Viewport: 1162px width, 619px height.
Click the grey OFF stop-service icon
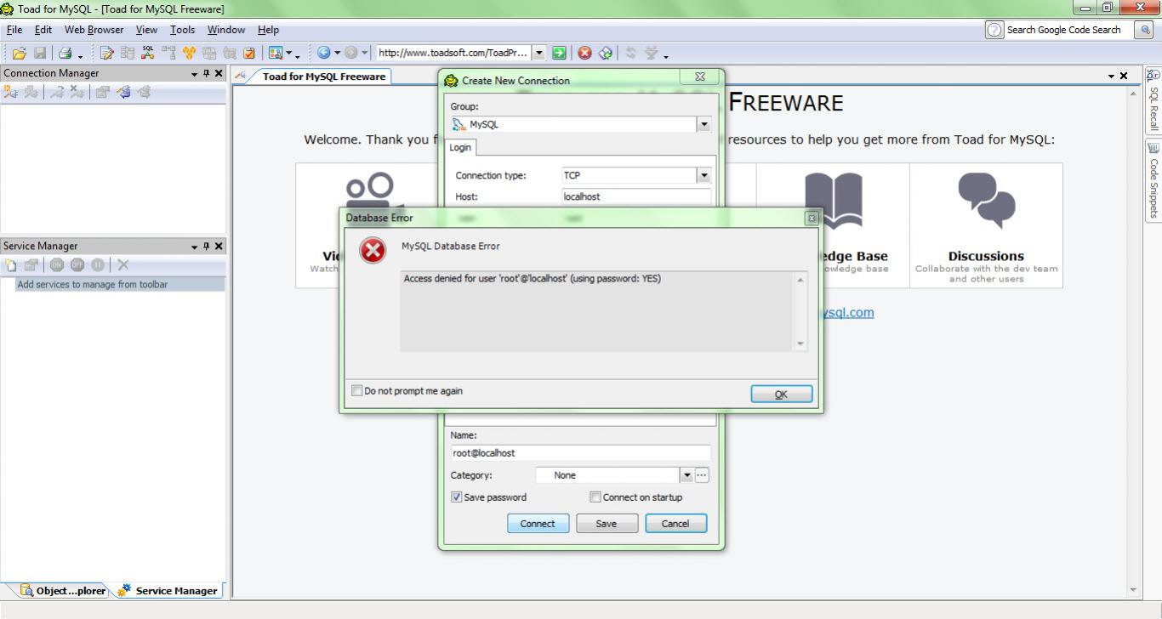pos(77,265)
